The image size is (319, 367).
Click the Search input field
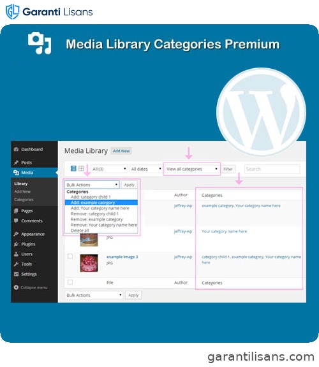click(x=272, y=169)
